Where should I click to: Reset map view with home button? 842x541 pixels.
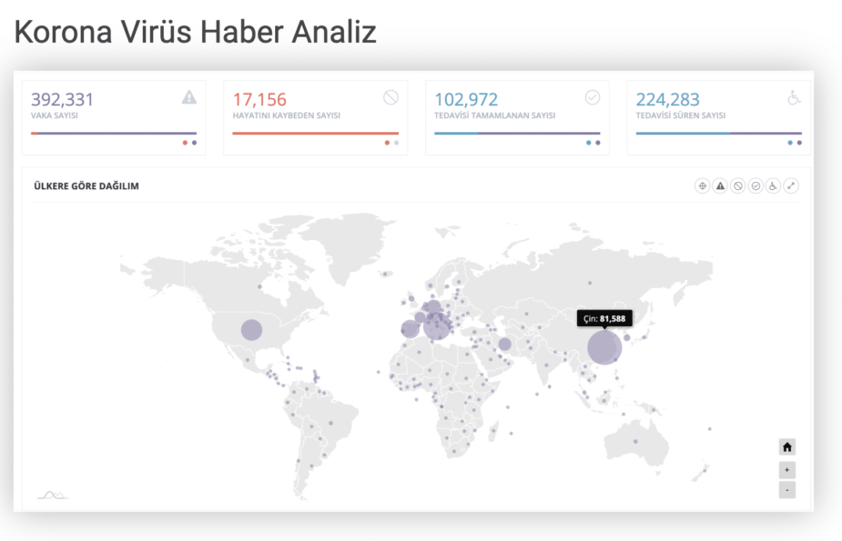pyautogui.click(x=787, y=446)
